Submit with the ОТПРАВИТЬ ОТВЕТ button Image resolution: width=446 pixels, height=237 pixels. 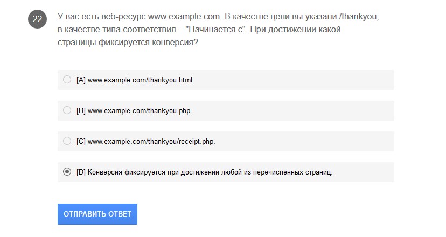click(x=97, y=214)
